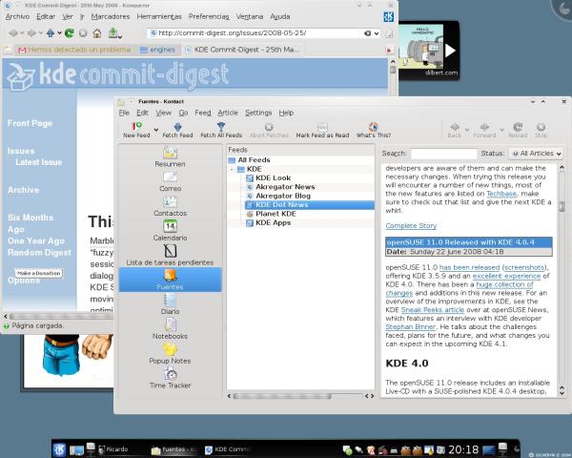Click the Konqueror up arrow icon
572x458 pixels.
tap(51, 33)
